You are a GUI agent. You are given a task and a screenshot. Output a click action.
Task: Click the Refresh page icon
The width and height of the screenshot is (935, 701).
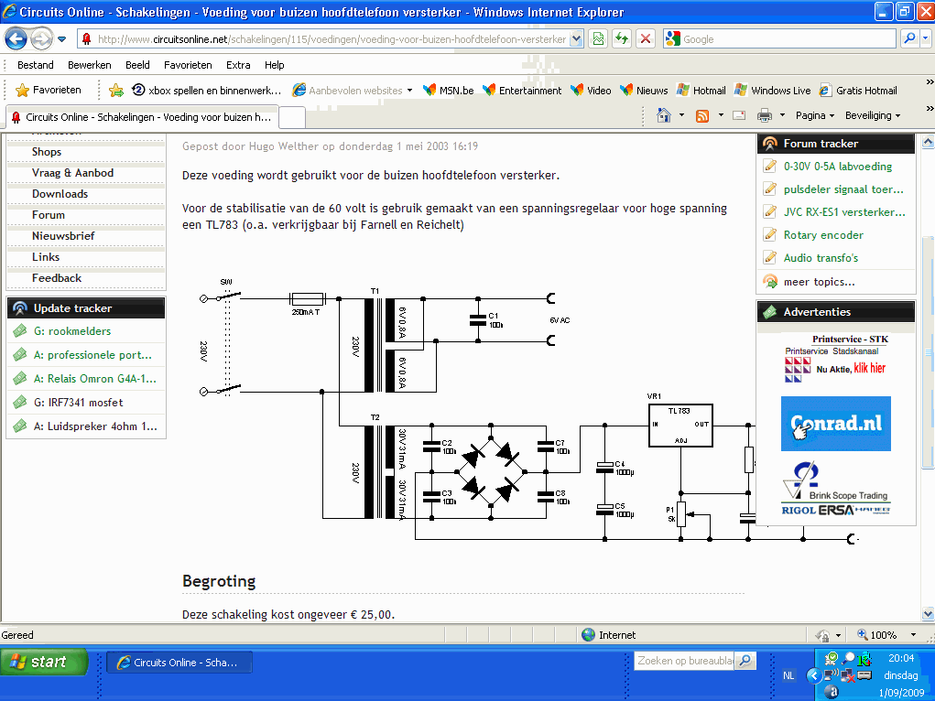point(622,39)
